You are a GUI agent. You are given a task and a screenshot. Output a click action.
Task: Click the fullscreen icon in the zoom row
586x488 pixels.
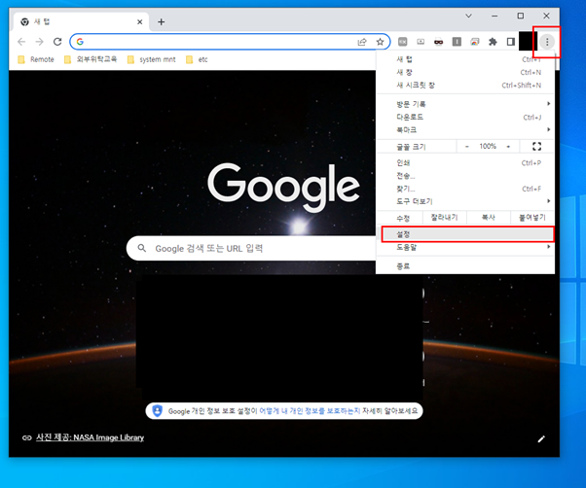[x=536, y=146]
